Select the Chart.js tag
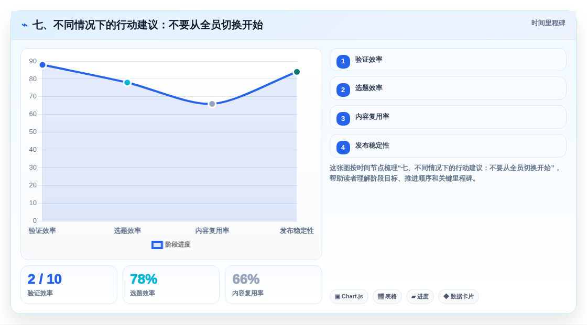 click(x=349, y=297)
